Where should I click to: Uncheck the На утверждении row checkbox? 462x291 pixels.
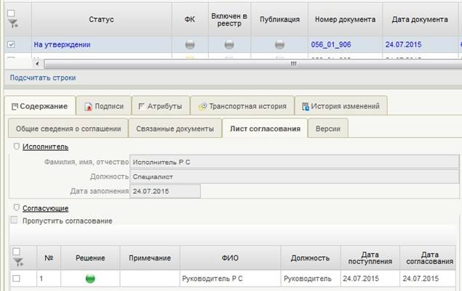(11, 44)
